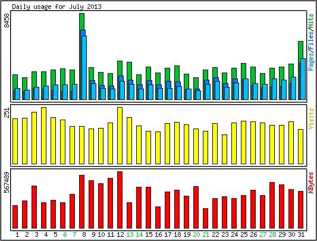Click green weekend day label 14

pyautogui.click(x=139, y=234)
